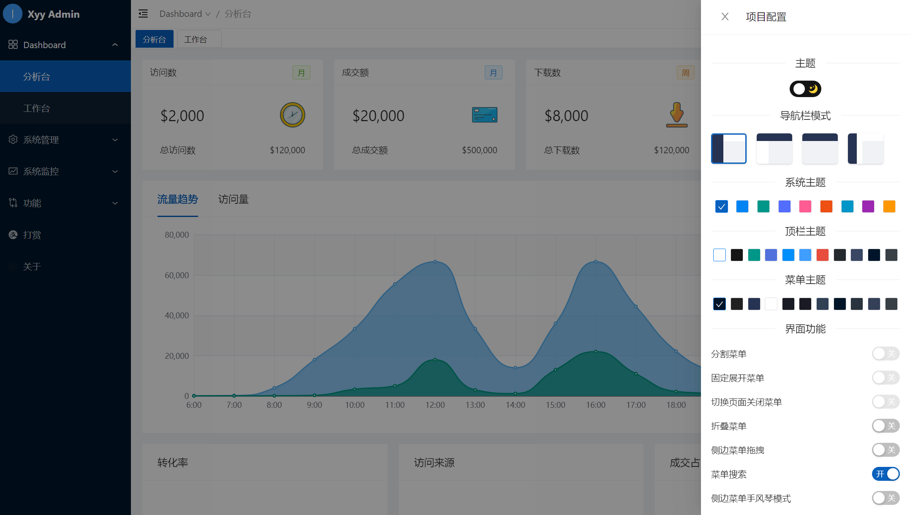Disable the 菜单搜索 switch
Image resolution: width=910 pixels, height=515 pixels.
(x=886, y=474)
